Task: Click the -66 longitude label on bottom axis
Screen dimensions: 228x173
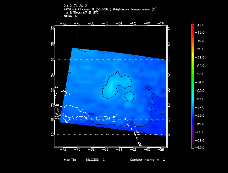Action: click(x=105, y=149)
